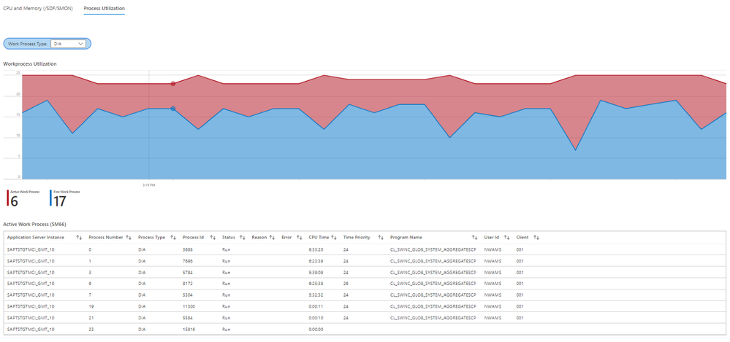
Task: Click the Active Work Process count 6
Action: (x=14, y=202)
